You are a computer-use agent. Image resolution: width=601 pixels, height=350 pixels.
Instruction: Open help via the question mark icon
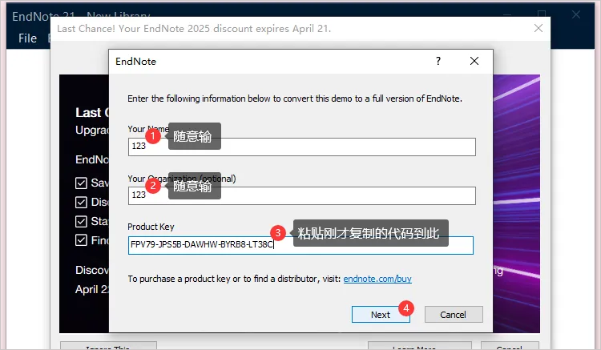point(438,61)
